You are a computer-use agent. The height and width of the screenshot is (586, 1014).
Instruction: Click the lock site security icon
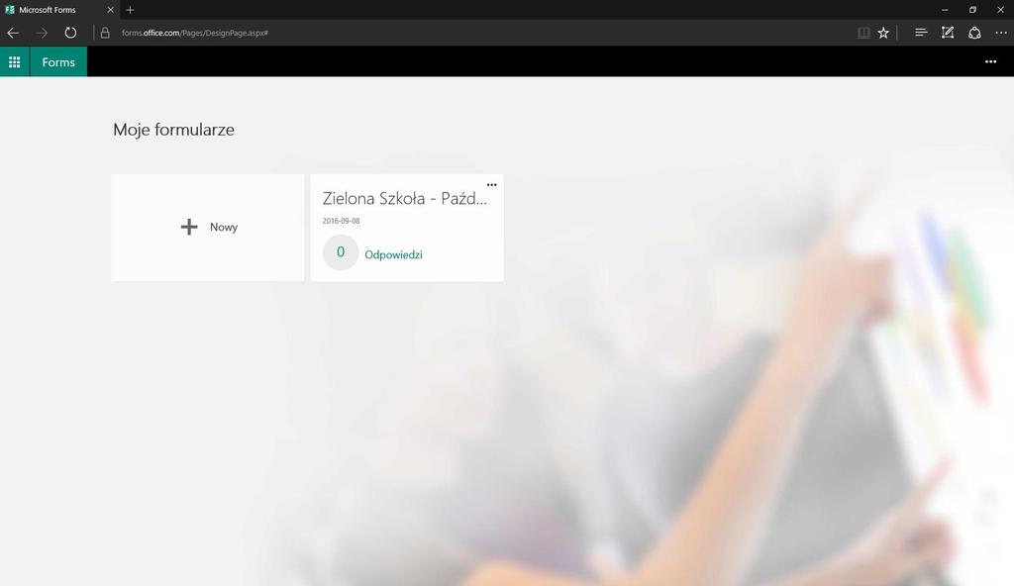click(x=105, y=33)
